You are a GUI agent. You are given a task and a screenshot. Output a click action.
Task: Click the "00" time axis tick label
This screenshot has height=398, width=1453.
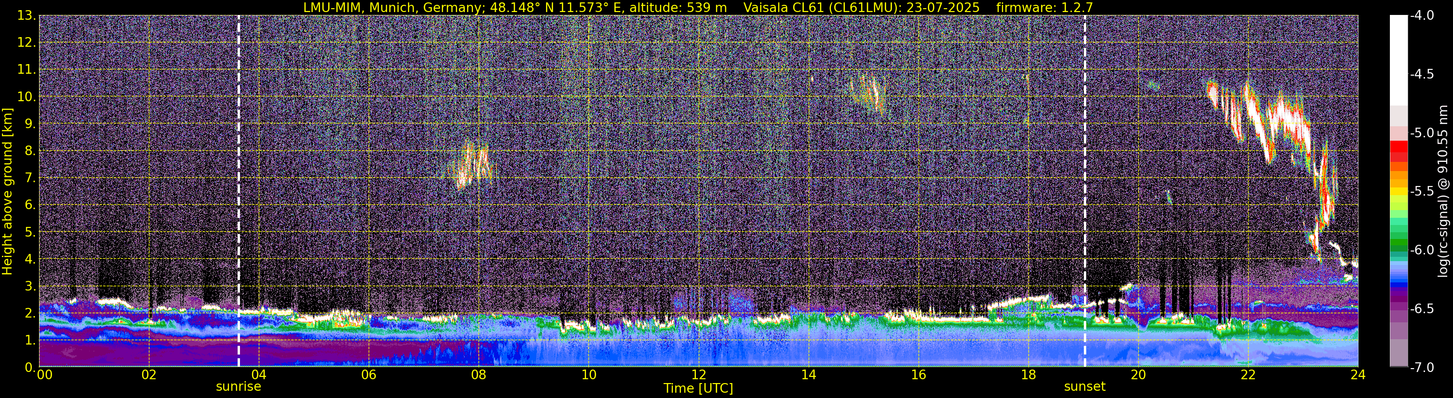[x=43, y=375]
